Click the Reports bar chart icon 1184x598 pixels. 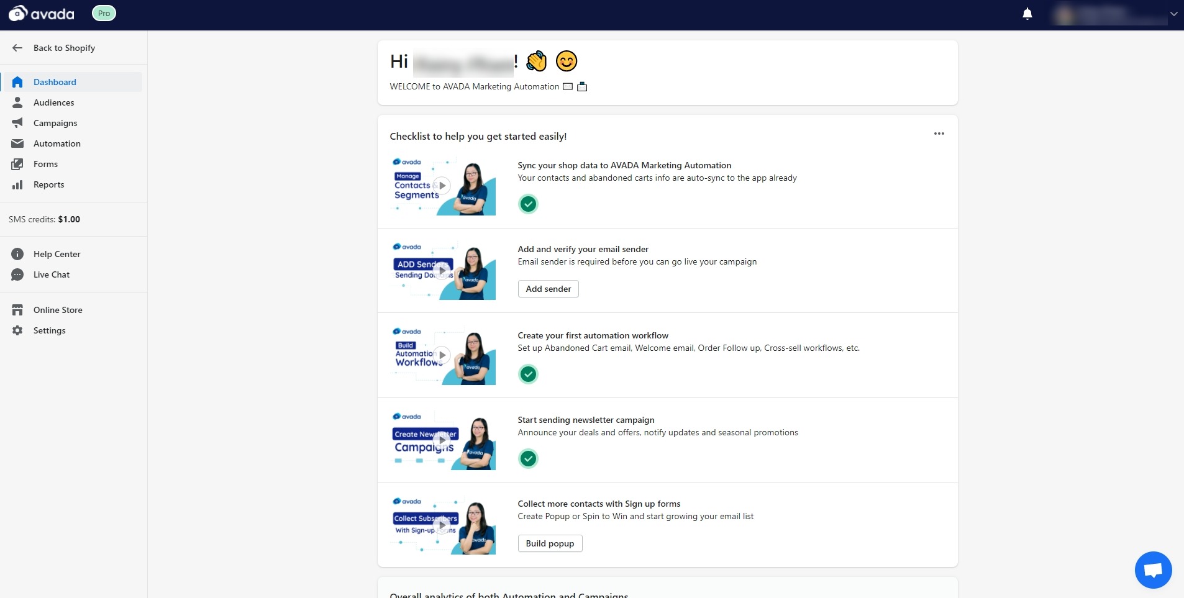click(17, 184)
